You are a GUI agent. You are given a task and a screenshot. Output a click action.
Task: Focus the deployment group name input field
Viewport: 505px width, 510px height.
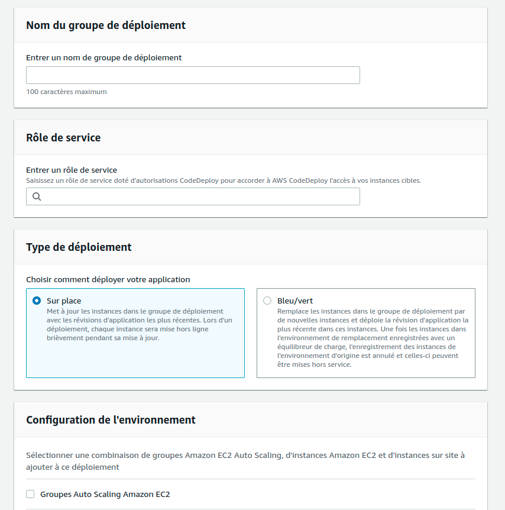(x=193, y=75)
